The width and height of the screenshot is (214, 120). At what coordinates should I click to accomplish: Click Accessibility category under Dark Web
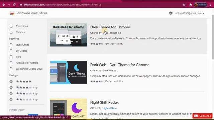pos(116,81)
